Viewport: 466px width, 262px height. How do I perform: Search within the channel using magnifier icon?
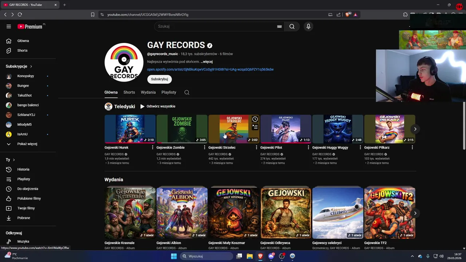pyautogui.click(x=187, y=92)
